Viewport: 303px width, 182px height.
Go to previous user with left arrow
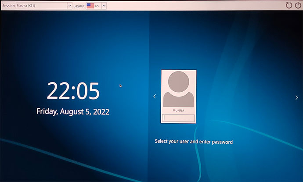(x=154, y=97)
